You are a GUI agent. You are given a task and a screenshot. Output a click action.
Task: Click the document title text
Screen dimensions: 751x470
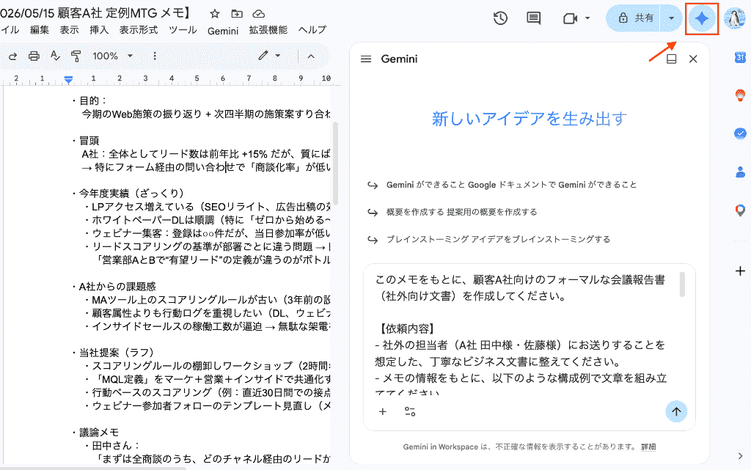point(96,13)
